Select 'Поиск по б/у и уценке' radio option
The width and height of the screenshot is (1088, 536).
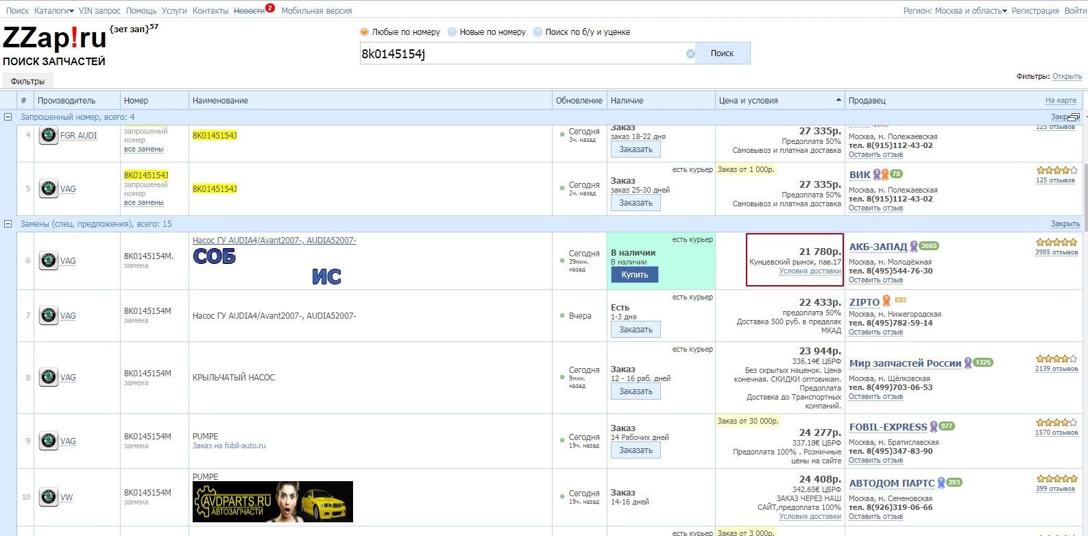pos(538,32)
